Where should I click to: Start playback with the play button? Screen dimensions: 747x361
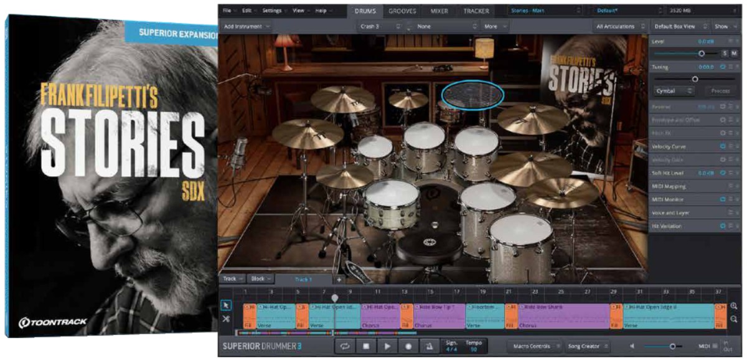[x=387, y=346]
